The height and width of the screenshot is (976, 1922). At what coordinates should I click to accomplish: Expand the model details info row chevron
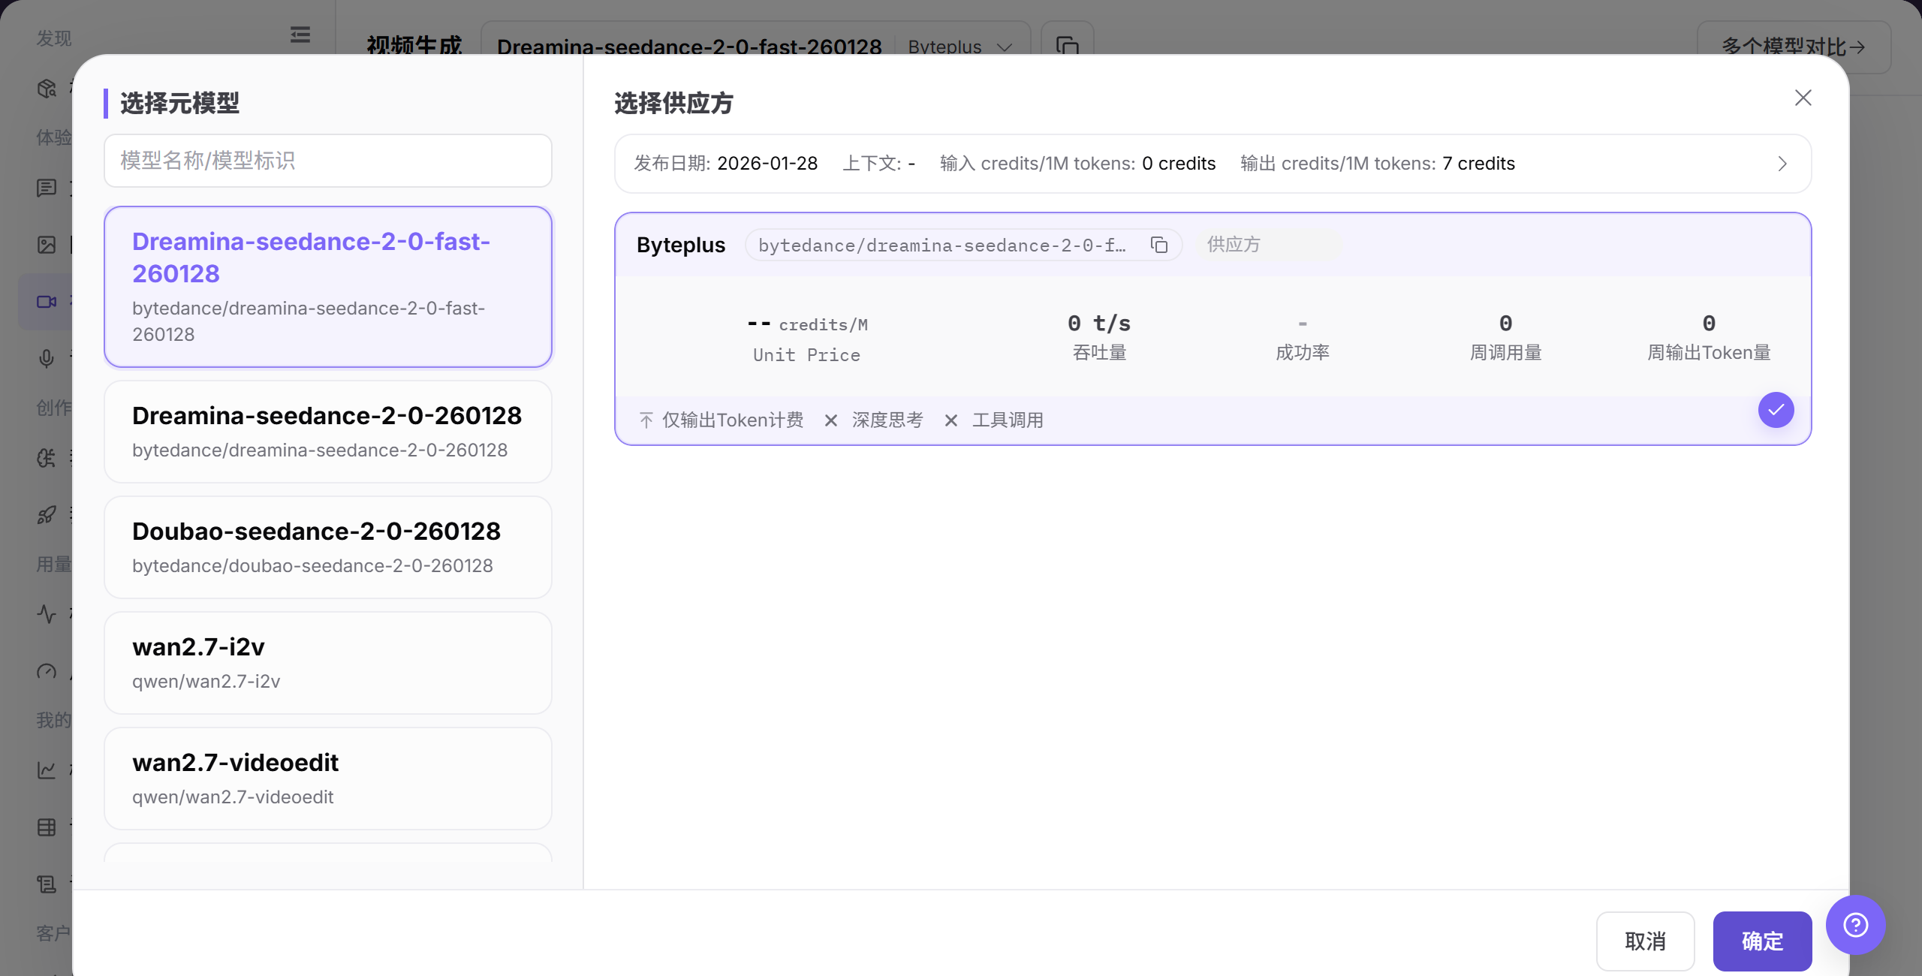[x=1782, y=164]
